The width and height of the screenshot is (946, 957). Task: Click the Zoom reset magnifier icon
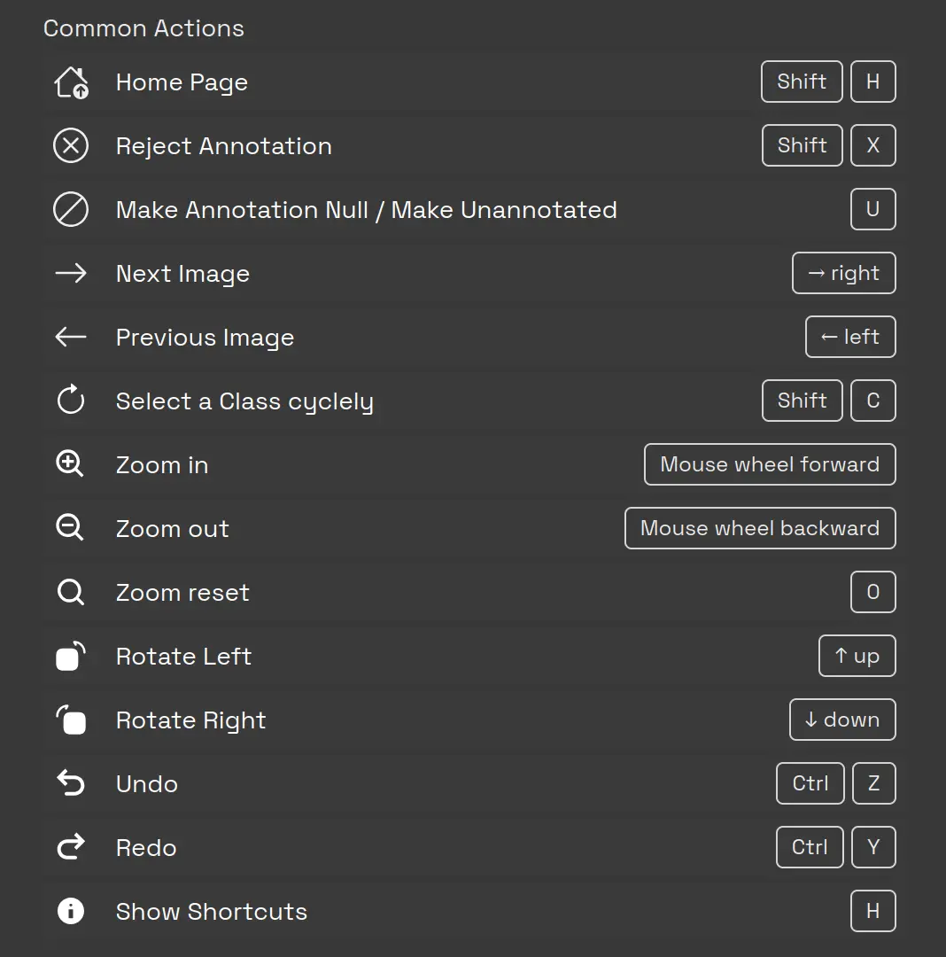71,592
